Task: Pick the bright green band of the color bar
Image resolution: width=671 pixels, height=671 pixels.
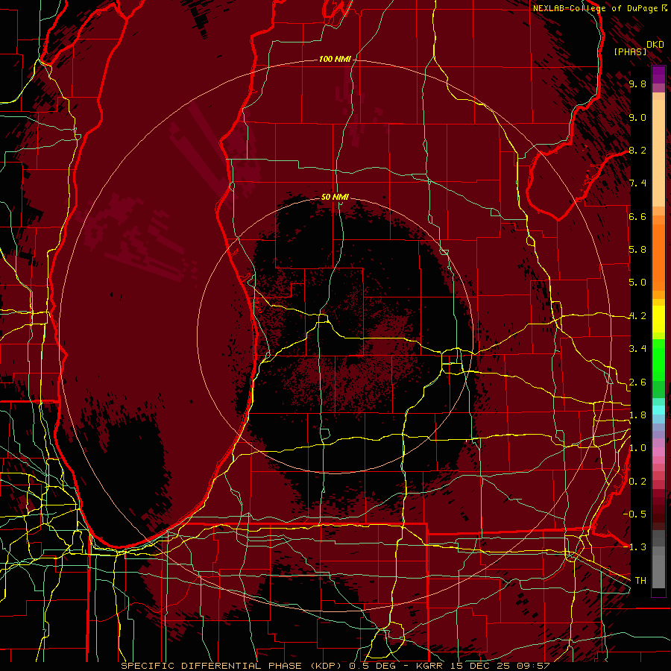Action: 658,360
